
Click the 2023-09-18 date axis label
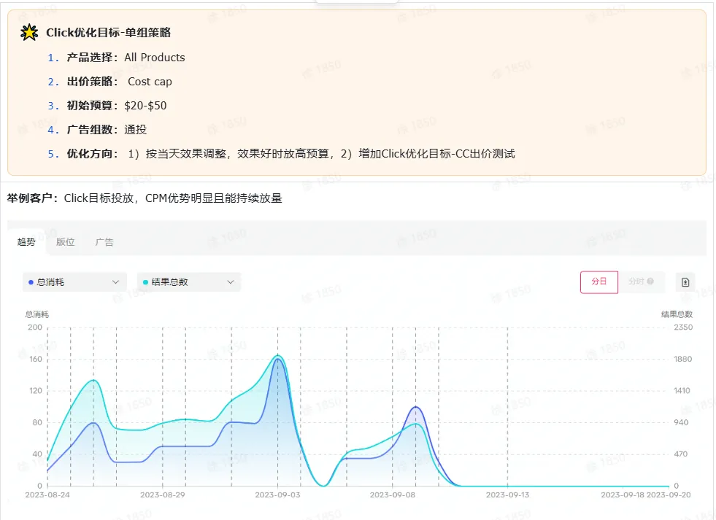623,495
